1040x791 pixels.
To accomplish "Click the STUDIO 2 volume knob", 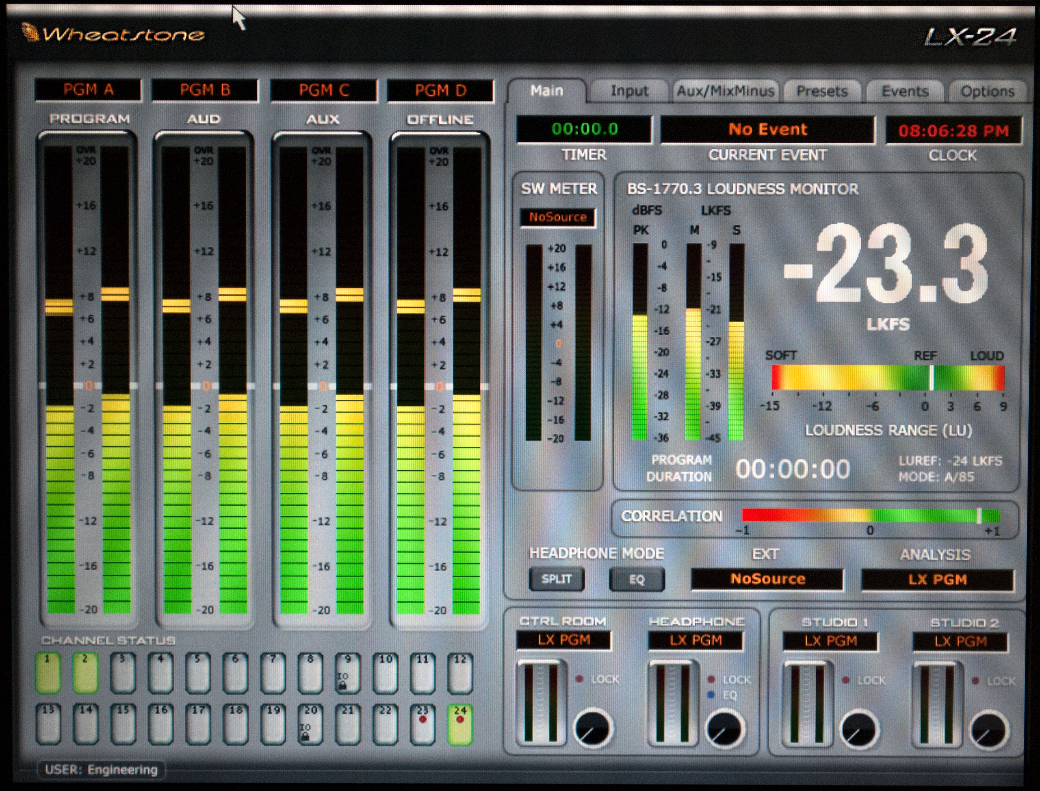I will click(989, 730).
